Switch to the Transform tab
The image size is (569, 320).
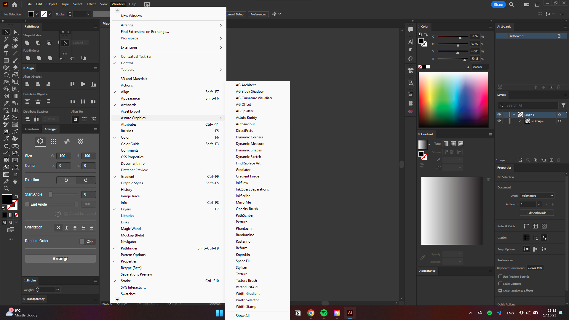pos(32,129)
